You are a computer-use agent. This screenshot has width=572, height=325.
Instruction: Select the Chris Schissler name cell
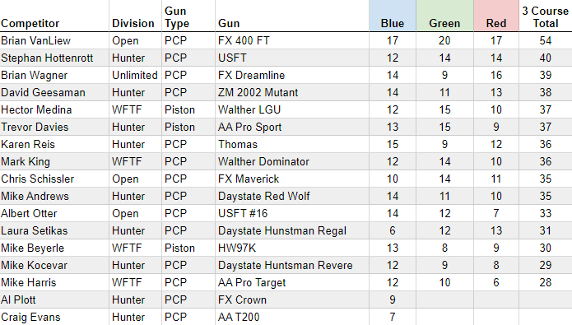pyautogui.click(x=54, y=179)
